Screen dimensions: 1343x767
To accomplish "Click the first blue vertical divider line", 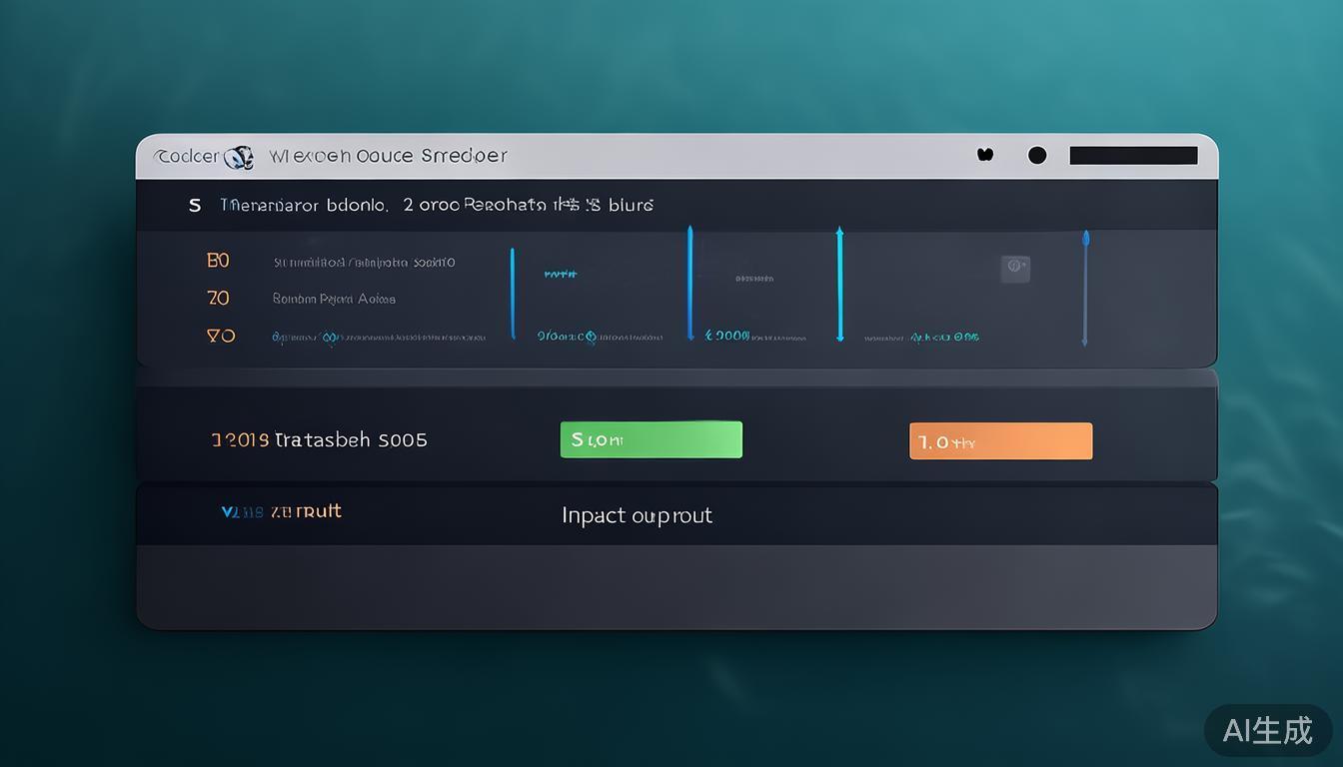I will click(x=513, y=294).
